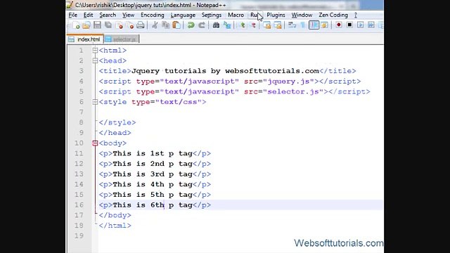
Task: Open the Search menu
Action: 108,15
